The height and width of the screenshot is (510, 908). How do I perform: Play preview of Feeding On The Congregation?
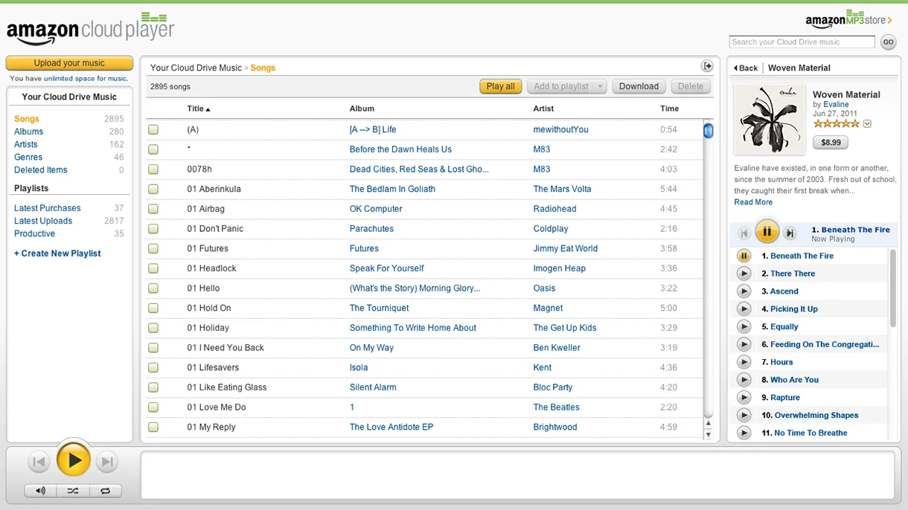coord(744,344)
